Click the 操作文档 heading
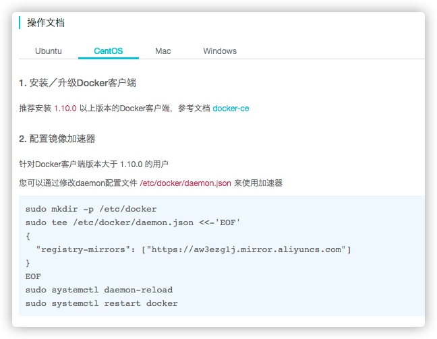Screen dimensions: 437x339 (x=46, y=23)
